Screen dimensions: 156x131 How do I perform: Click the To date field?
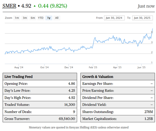(x=143, y=18)
